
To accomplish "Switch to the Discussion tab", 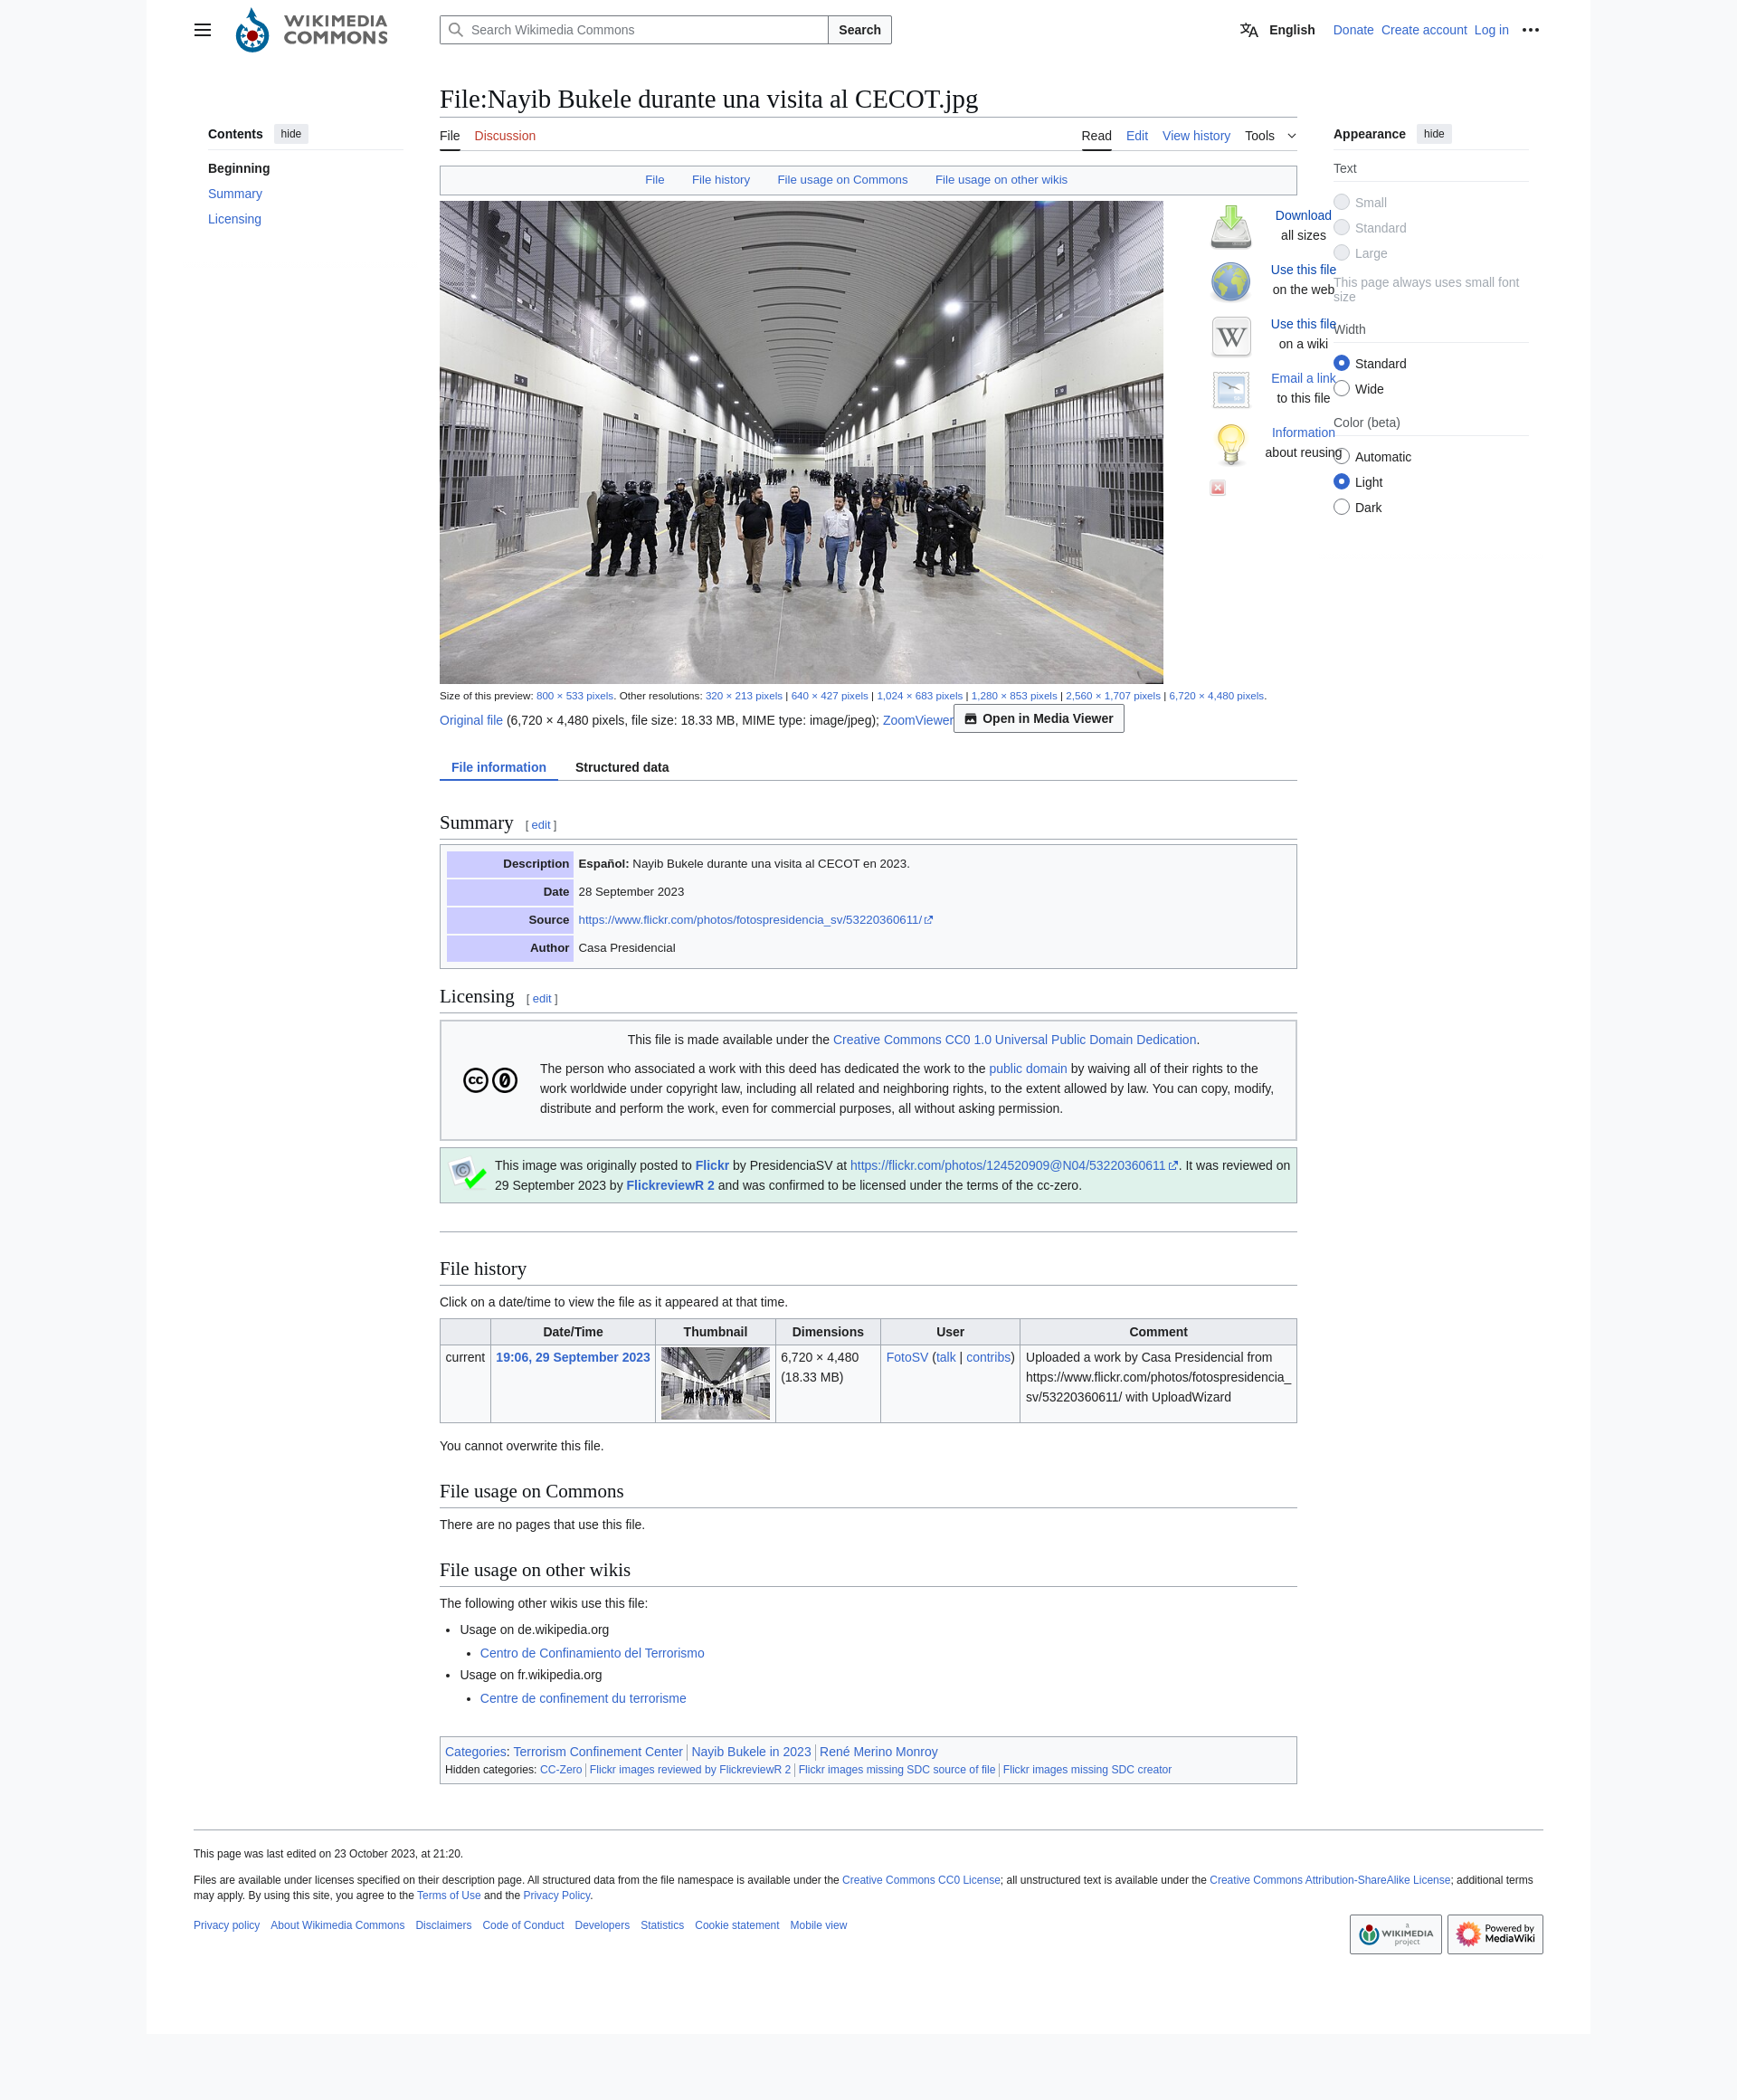I will (x=505, y=136).
